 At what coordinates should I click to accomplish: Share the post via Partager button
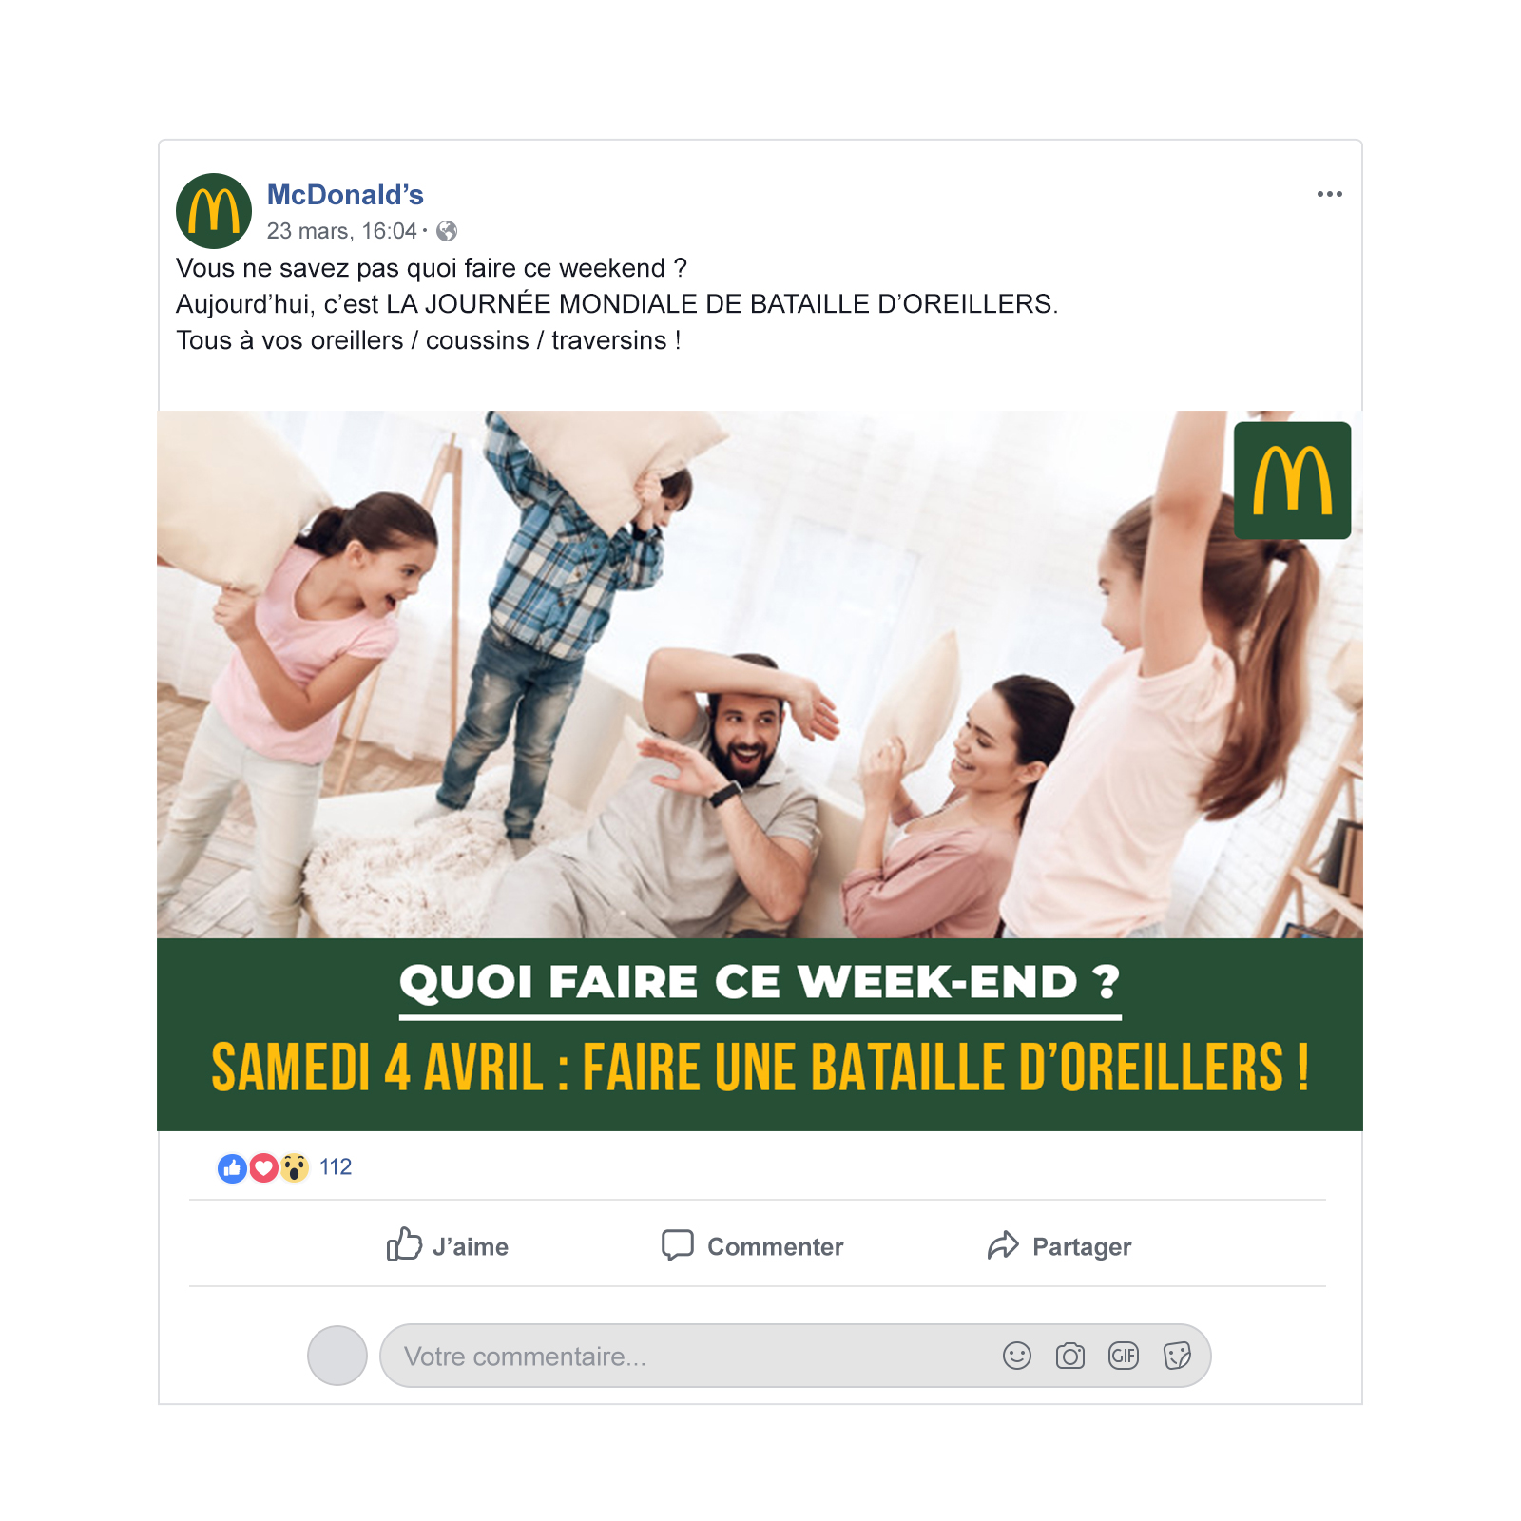coord(1059,1245)
